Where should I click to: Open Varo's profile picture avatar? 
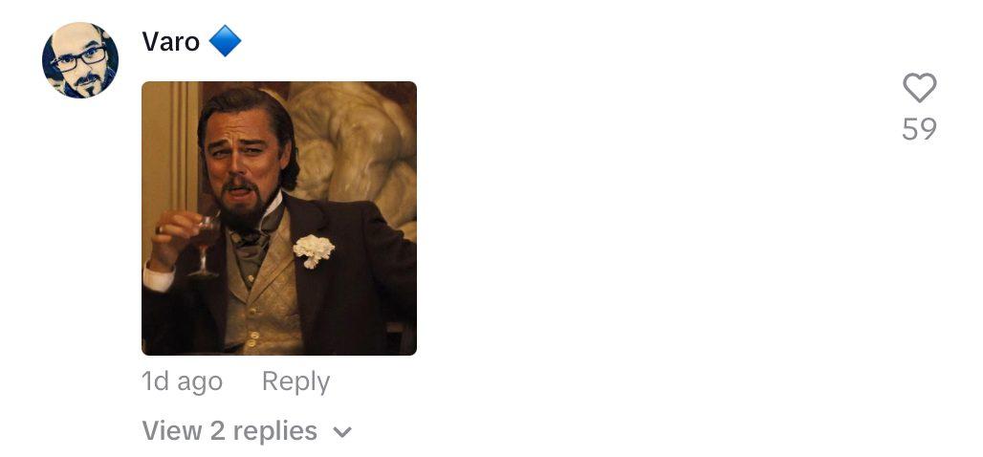tap(80, 60)
